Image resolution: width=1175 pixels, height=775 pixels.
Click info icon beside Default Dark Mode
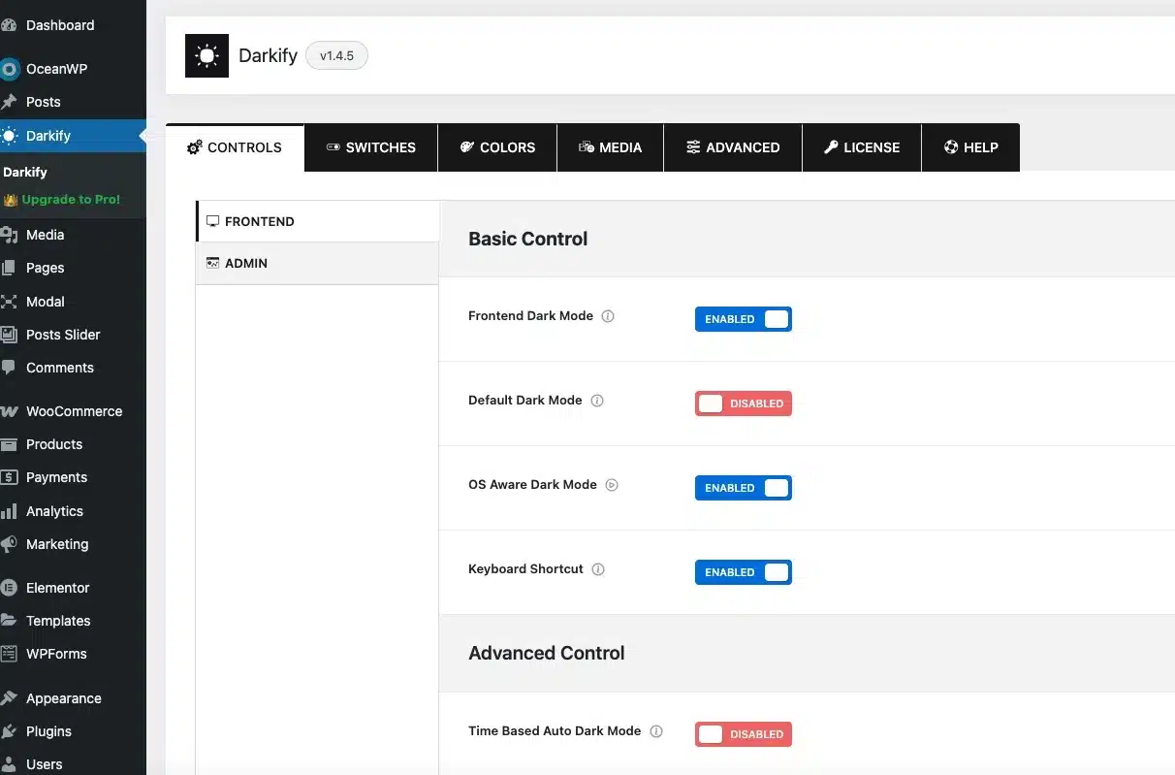(597, 401)
